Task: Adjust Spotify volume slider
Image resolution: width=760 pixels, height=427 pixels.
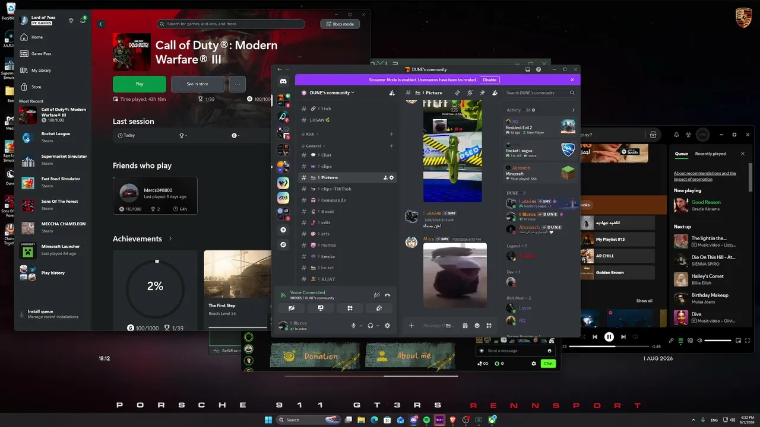Action: [717, 340]
